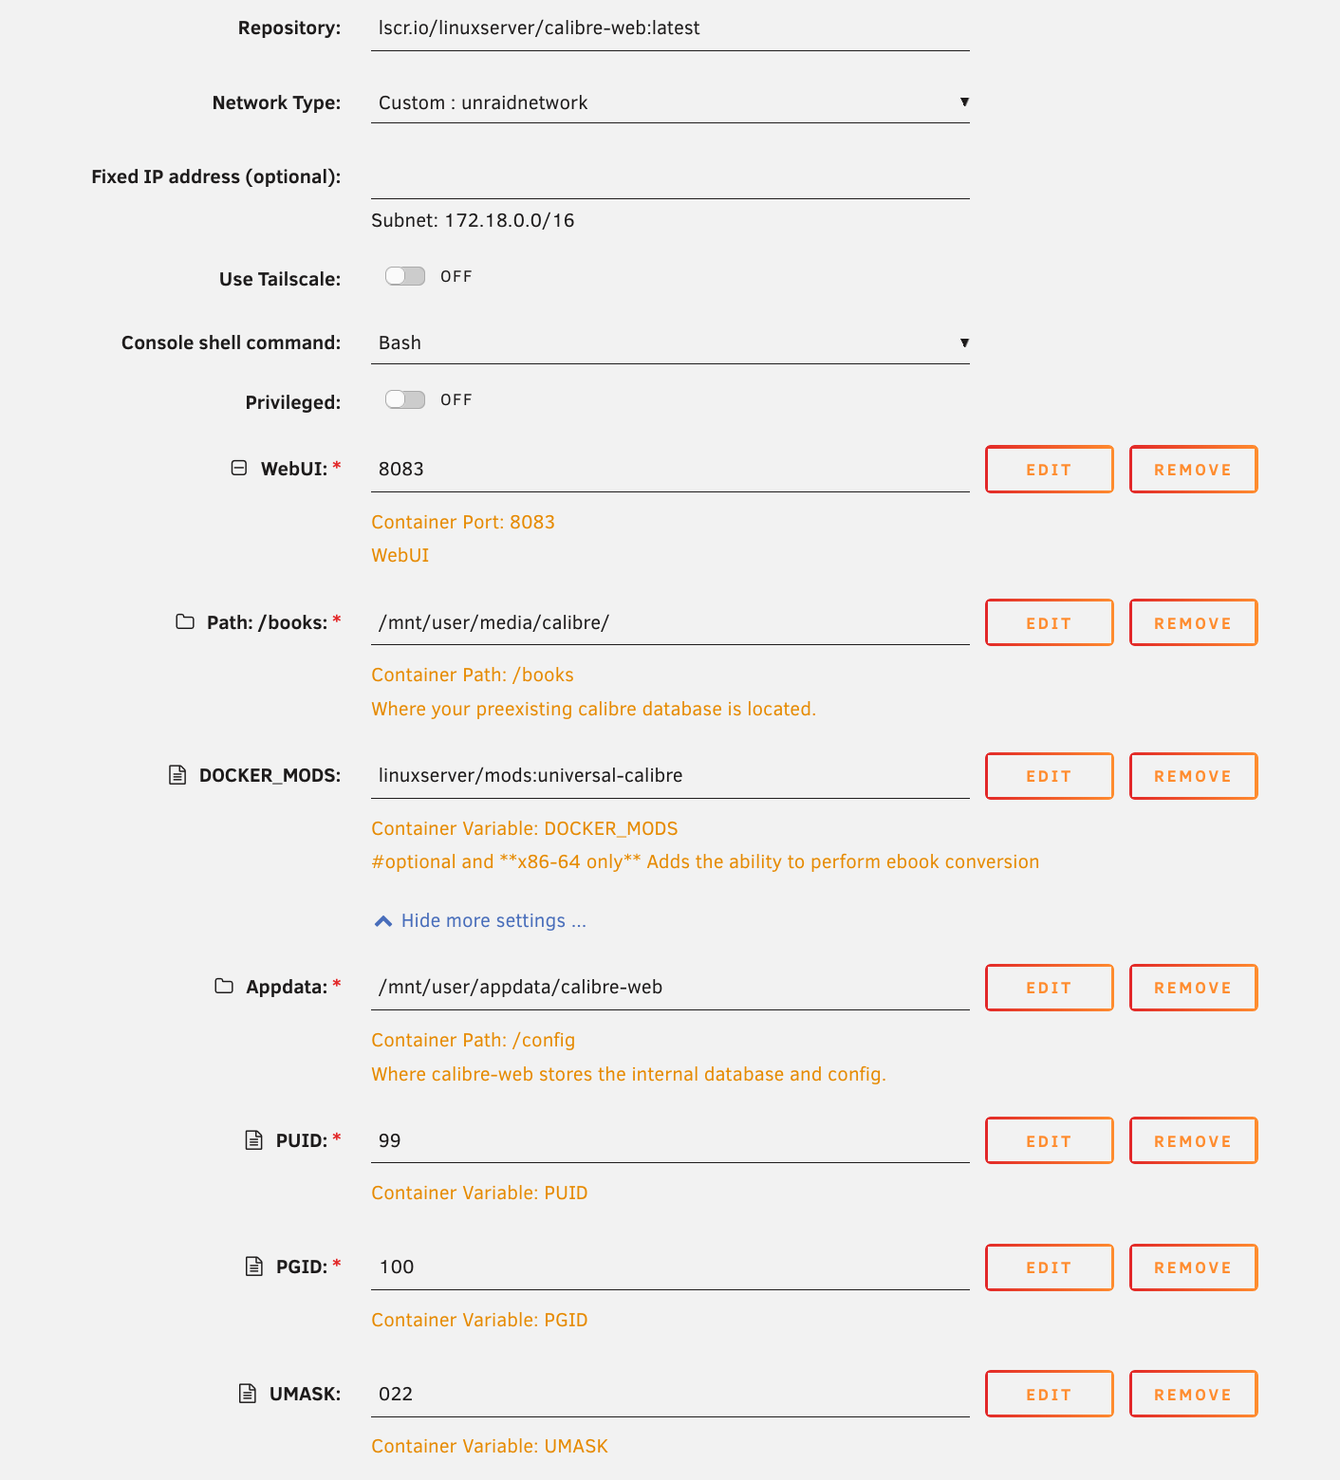Enable the Use Tailscale switch

pos(404,275)
